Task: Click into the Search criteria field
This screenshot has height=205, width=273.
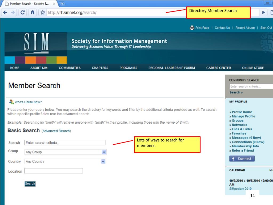Action: (65, 143)
